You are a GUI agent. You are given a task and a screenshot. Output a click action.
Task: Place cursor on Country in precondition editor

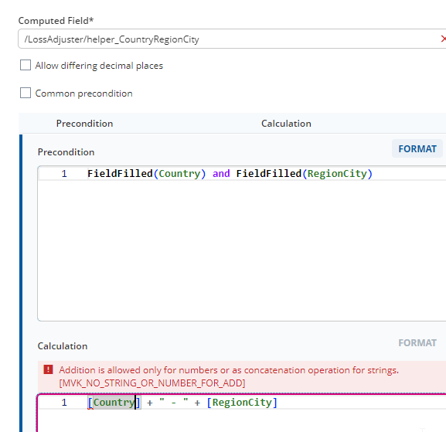(x=179, y=173)
